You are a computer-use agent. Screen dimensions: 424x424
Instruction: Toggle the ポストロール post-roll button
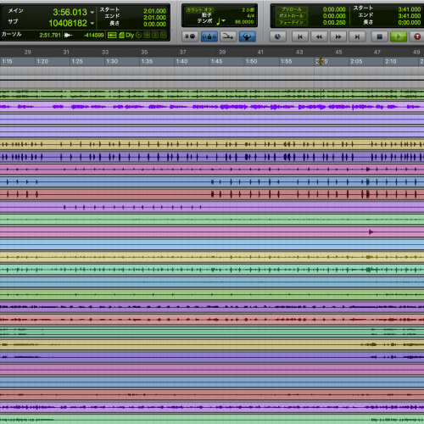click(x=292, y=16)
